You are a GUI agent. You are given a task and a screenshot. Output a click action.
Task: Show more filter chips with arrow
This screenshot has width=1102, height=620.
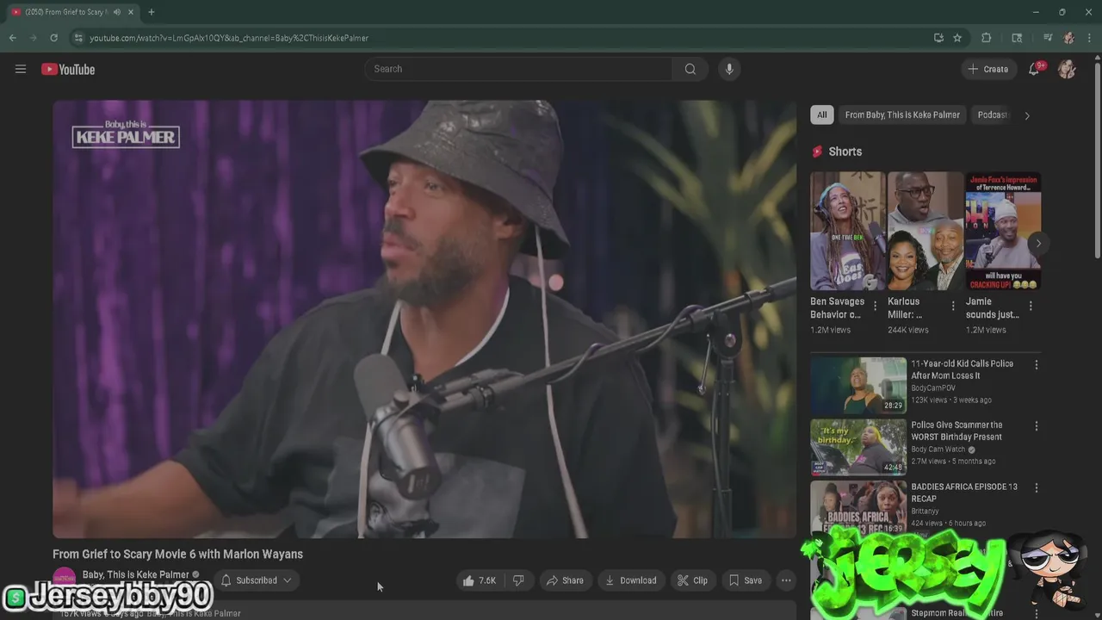1026,115
